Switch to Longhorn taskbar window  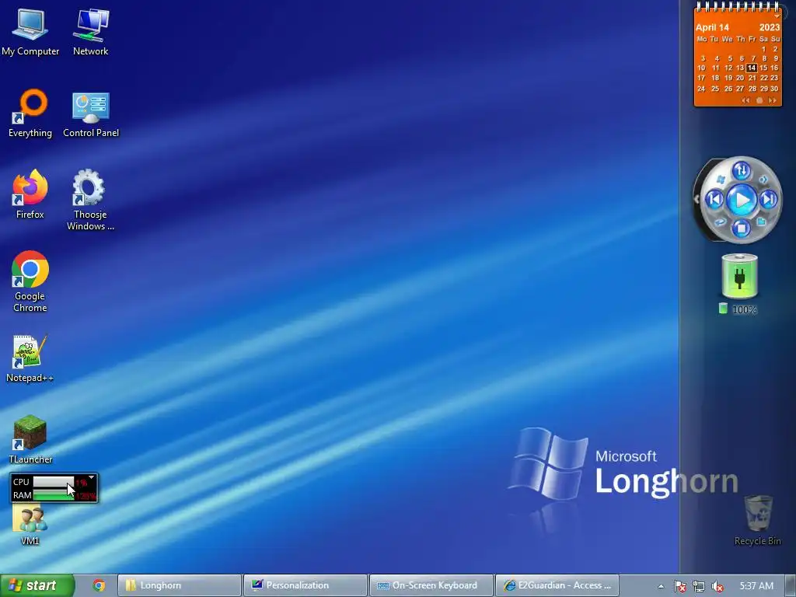pyautogui.click(x=180, y=585)
